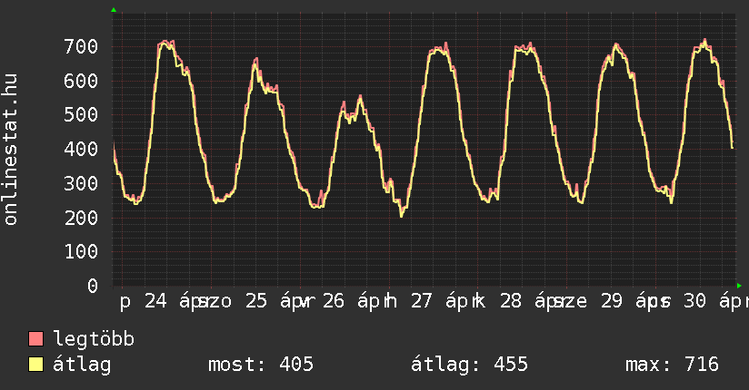
Task: Click the red legtöbb legend swatch
Action: tap(36, 340)
